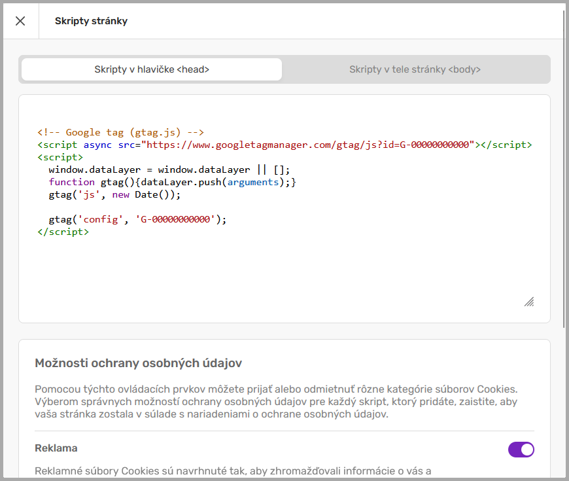The width and height of the screenshot is (569, 481).
Task: Disable the Reklama cookies toggle
Action: (x=521, y=449)
